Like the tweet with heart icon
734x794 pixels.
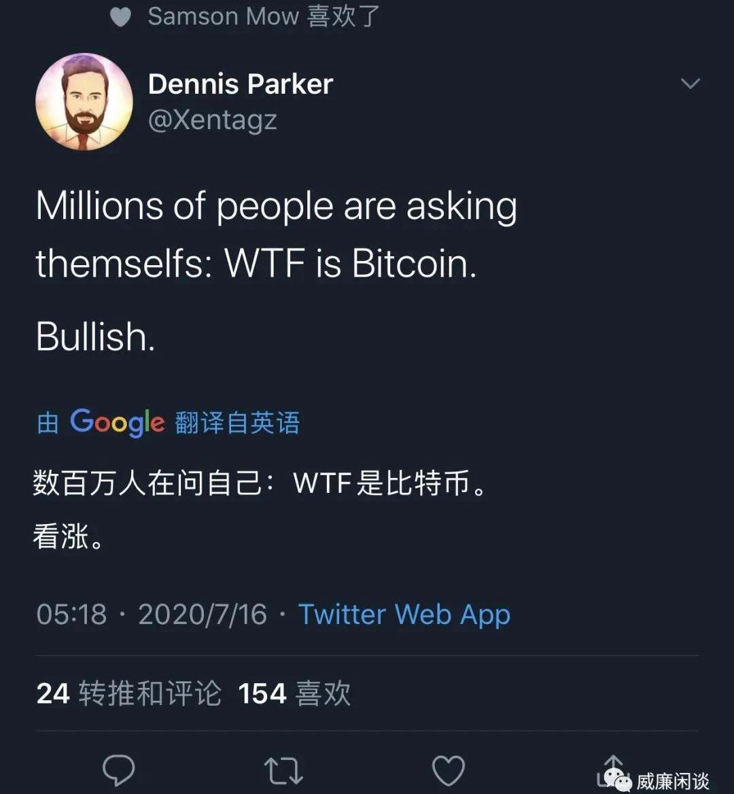tap(449, 770)
